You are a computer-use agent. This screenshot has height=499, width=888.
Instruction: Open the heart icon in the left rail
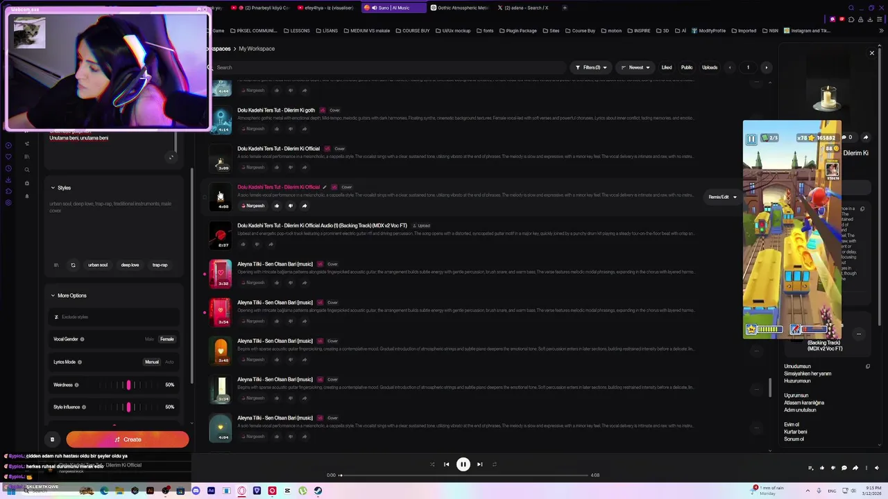click(x=8, y=157)
